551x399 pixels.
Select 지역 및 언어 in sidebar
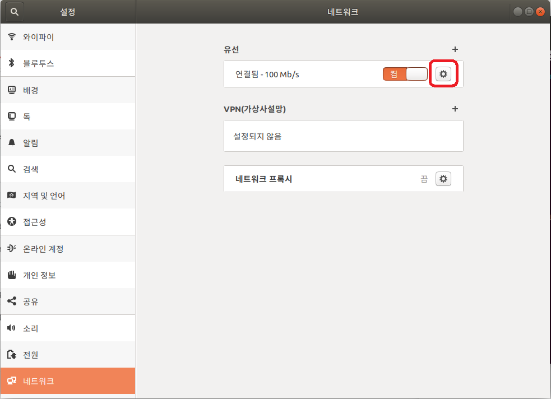click(x=68, y=195)
